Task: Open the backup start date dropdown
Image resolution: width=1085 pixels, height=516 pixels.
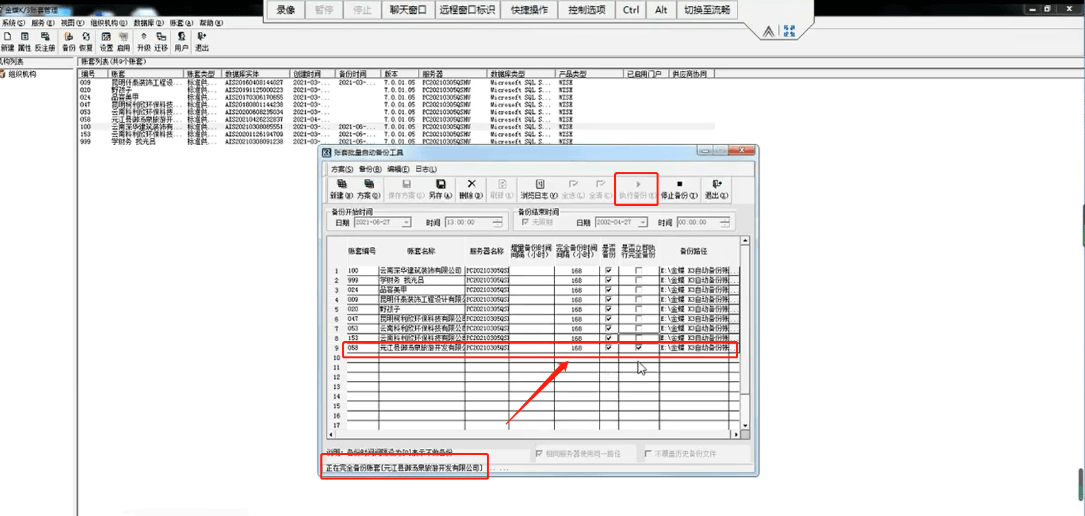Action: (x=406, y=223)
